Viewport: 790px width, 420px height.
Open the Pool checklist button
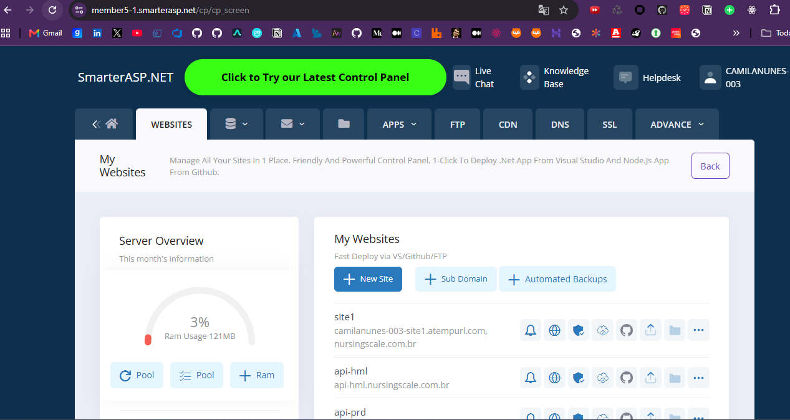coord(196,375)
